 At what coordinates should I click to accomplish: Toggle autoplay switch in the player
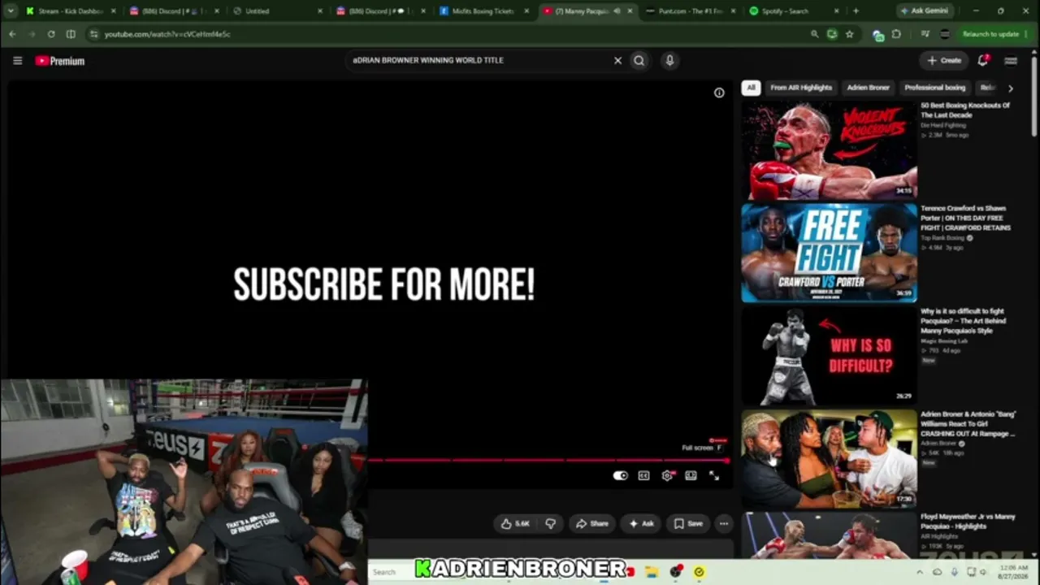[x=621, y=476]
